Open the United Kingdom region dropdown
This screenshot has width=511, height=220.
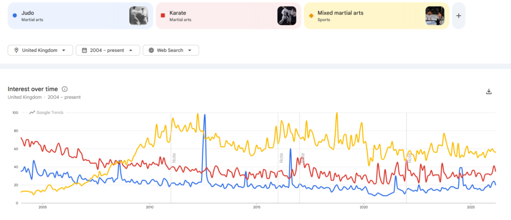click(x=40, y=50)
